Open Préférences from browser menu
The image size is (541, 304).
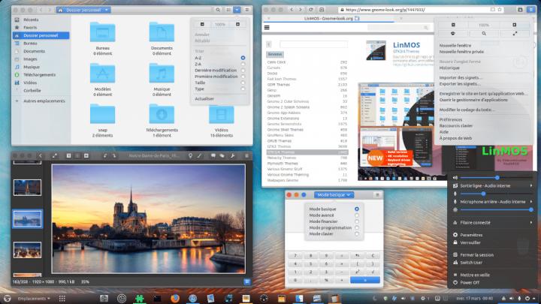[x=451, y=119]
